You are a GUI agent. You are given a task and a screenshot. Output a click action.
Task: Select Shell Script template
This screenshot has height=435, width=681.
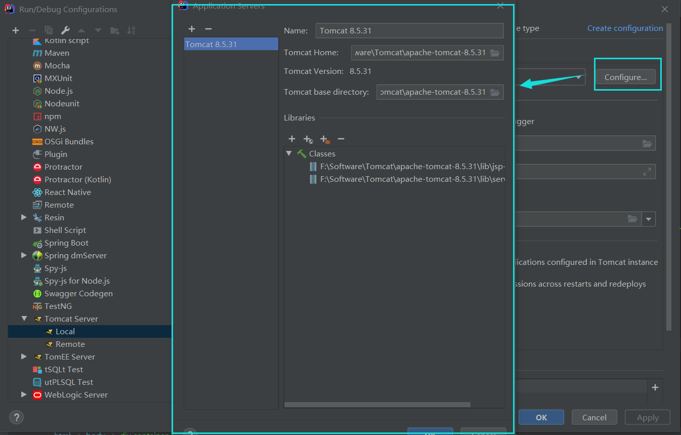click(65, 230)
